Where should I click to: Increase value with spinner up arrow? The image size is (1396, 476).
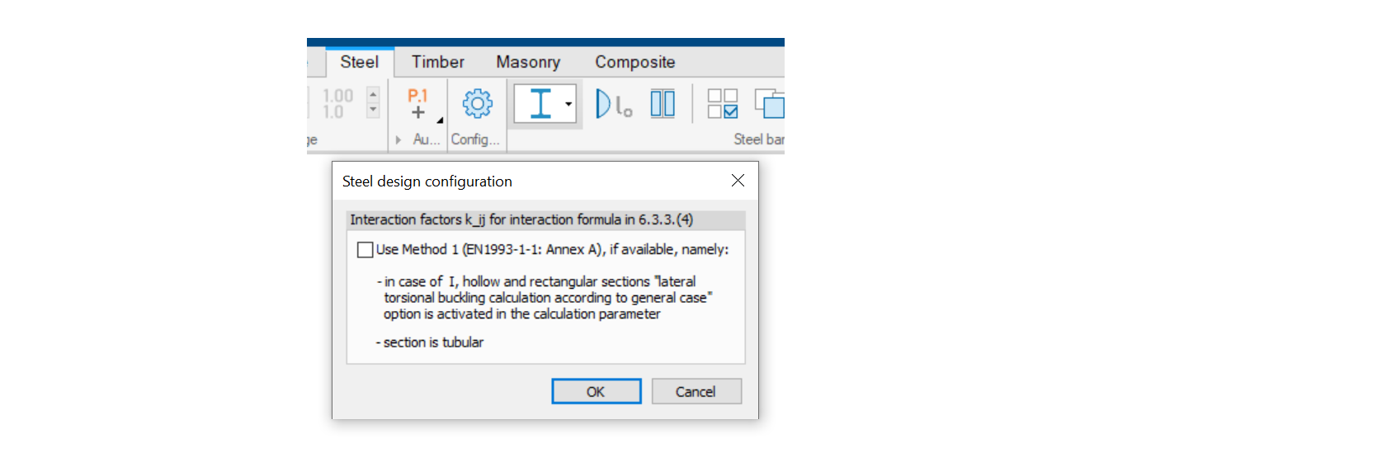373,95
